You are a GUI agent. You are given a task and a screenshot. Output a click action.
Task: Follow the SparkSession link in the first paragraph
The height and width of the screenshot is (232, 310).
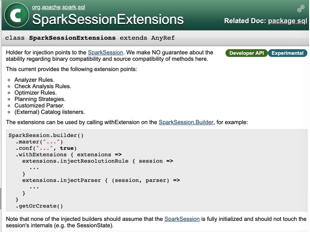(x=107, y=52)
